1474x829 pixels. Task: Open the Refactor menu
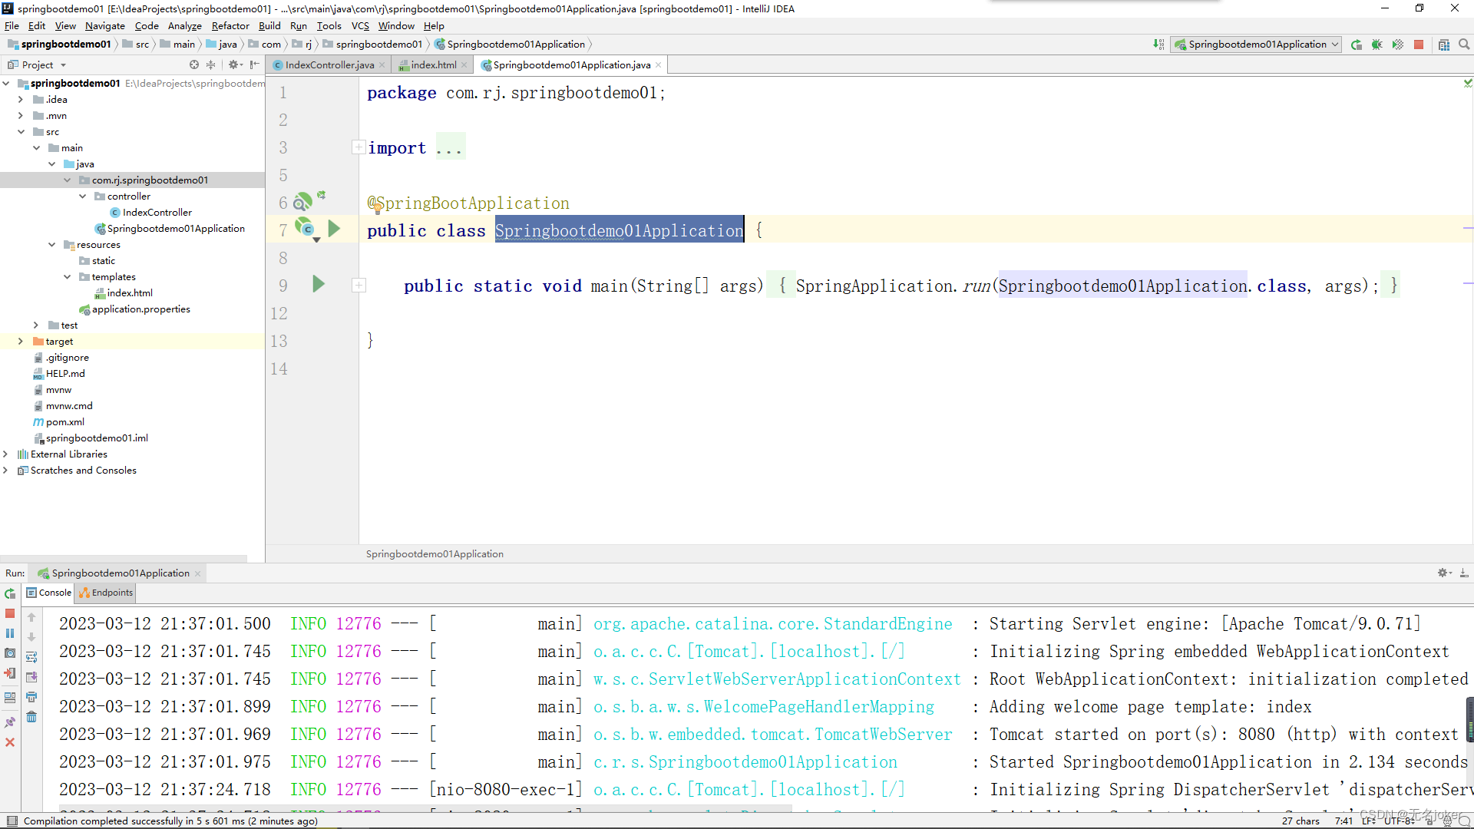click(x=230, y=25)
